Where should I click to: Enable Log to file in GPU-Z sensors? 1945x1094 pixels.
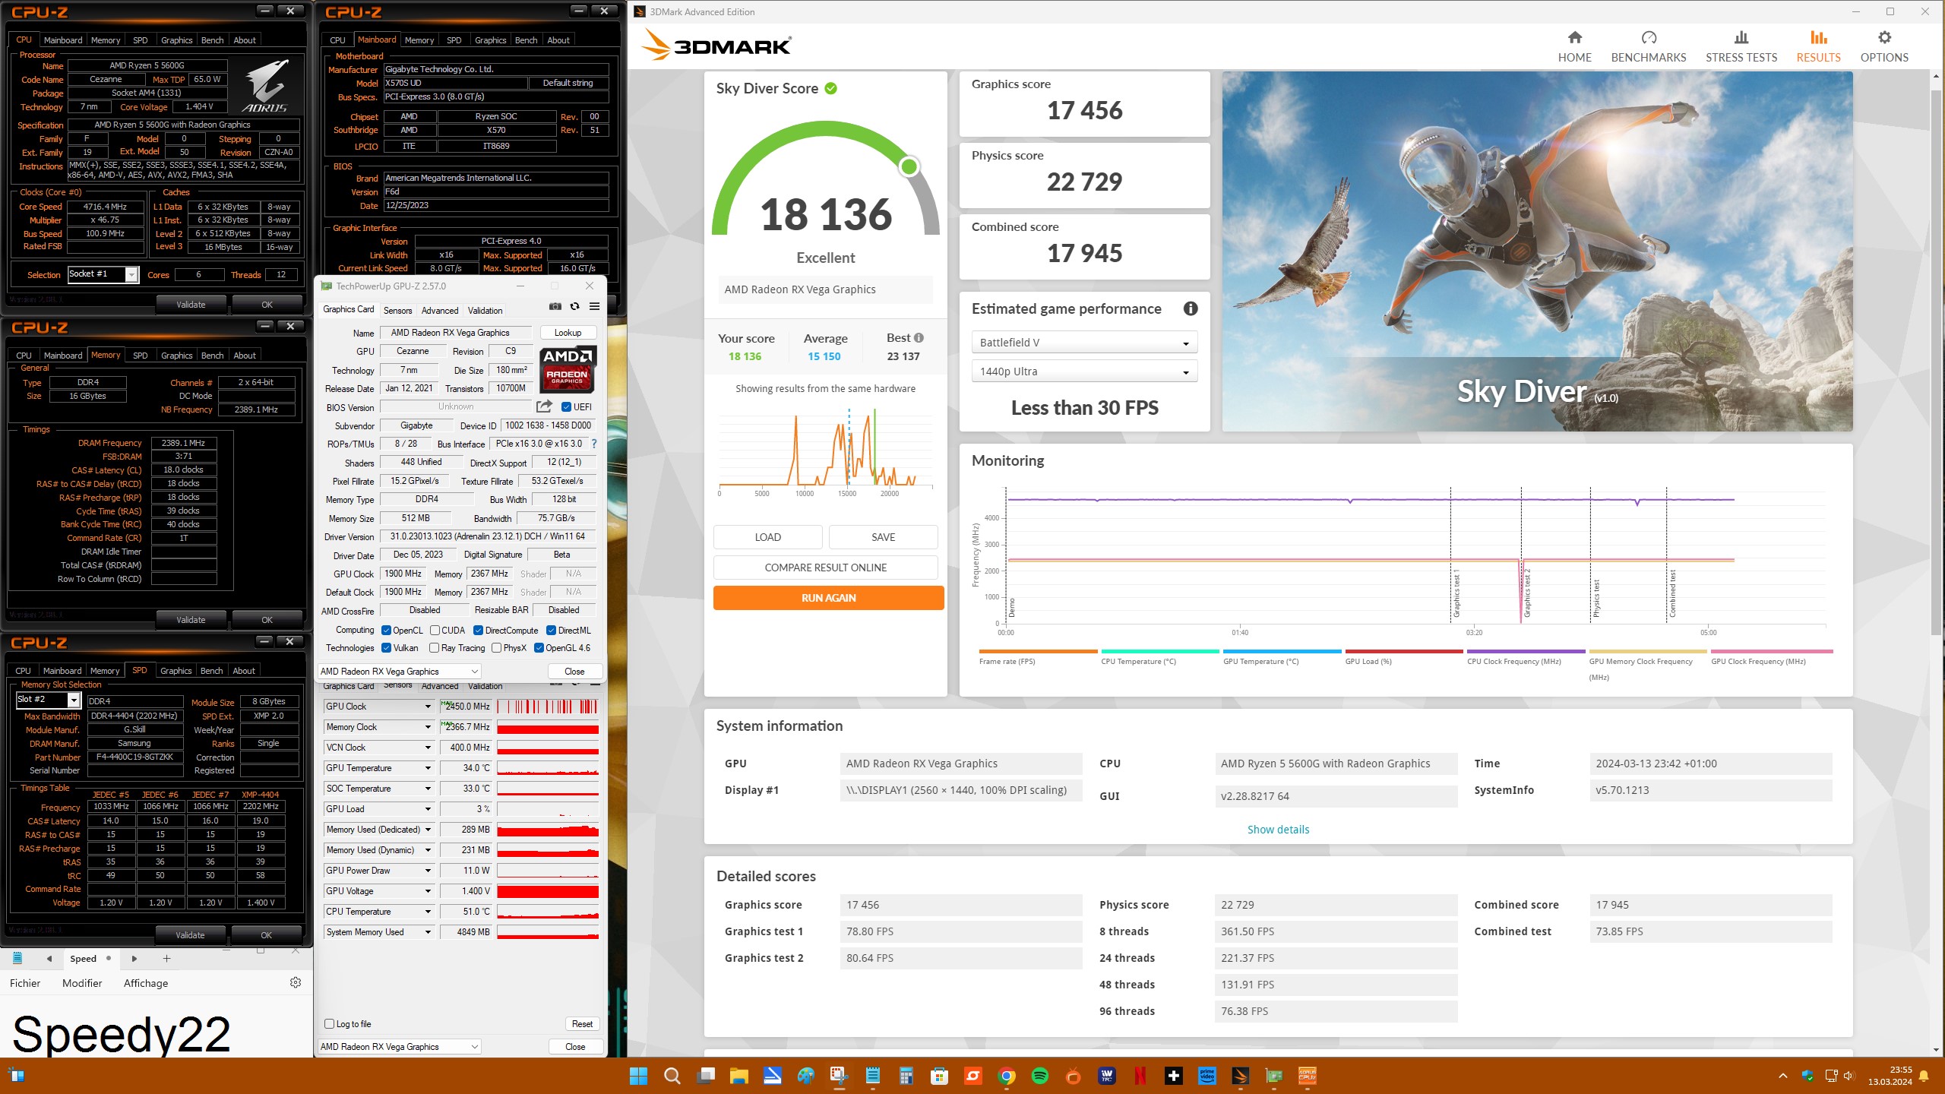click(x=329, y=1023)
